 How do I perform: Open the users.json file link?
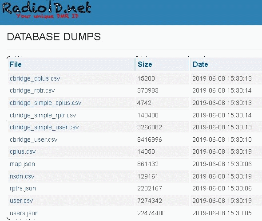pos(24,213)
